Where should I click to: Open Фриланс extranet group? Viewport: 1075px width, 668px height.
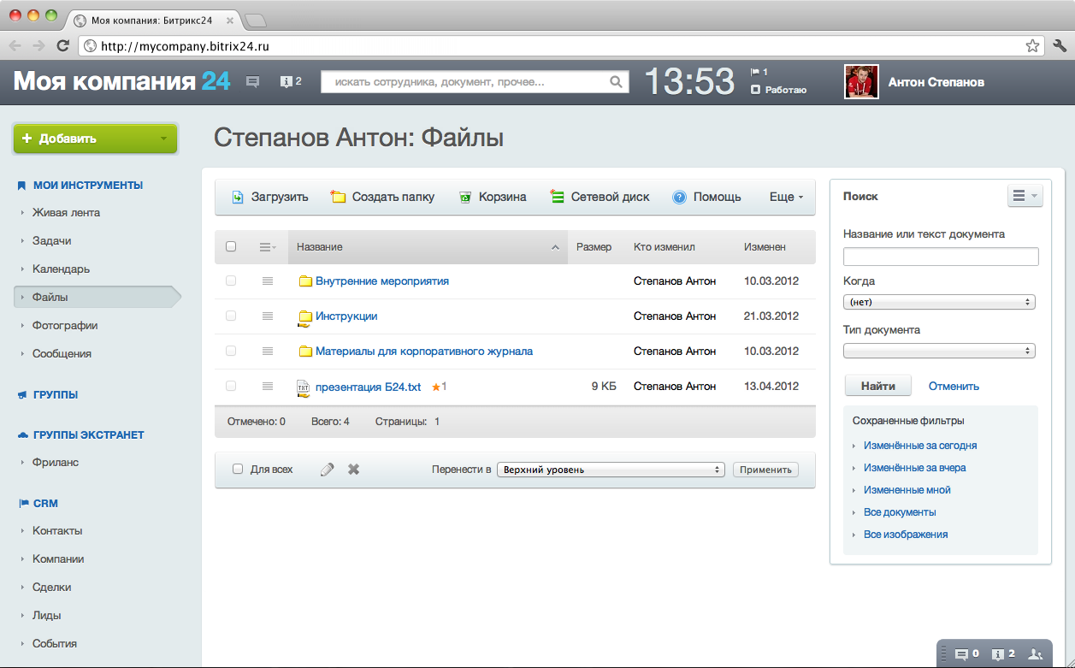click(x=56, y=463)
